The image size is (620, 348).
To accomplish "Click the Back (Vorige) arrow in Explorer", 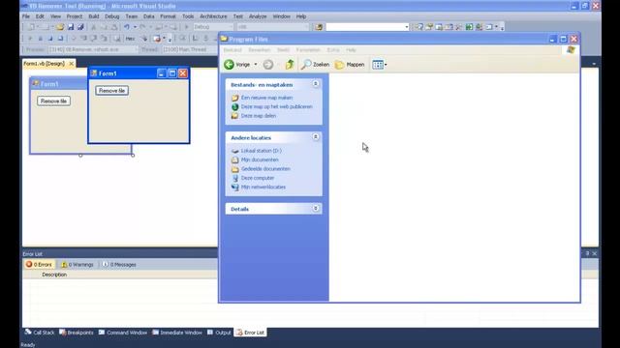I will 229,65.
